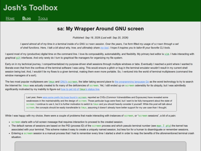Screen dimensions: 201x151
Task: Click the paragraph starting 'While I was happy with my choice'
Action: 90,116
